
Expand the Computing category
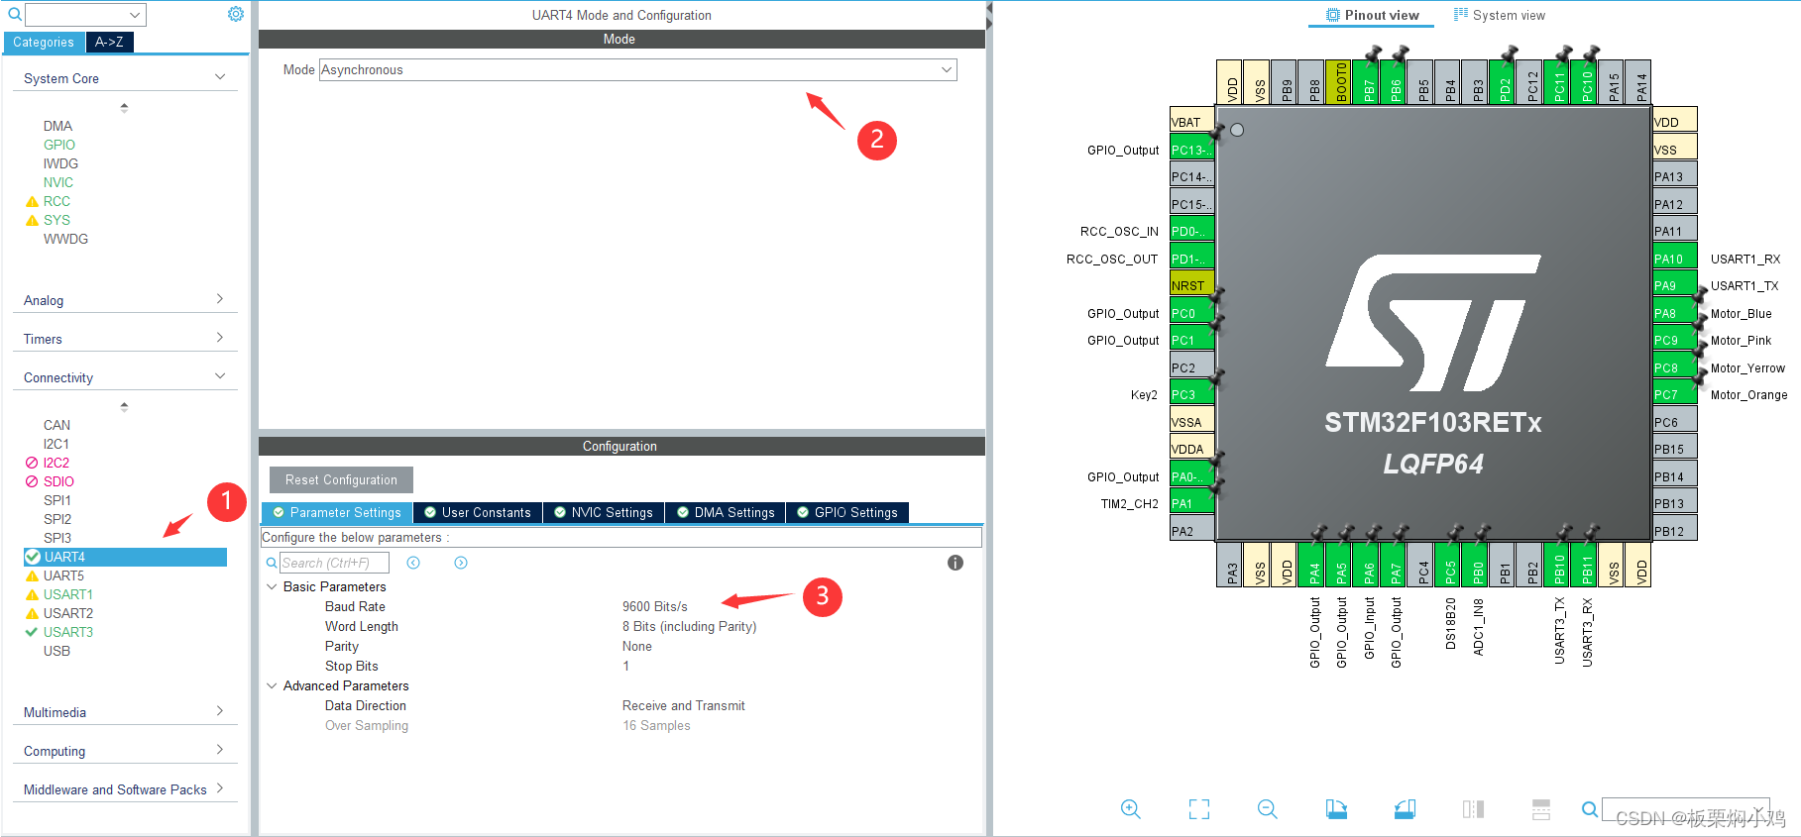click(220, 750)
